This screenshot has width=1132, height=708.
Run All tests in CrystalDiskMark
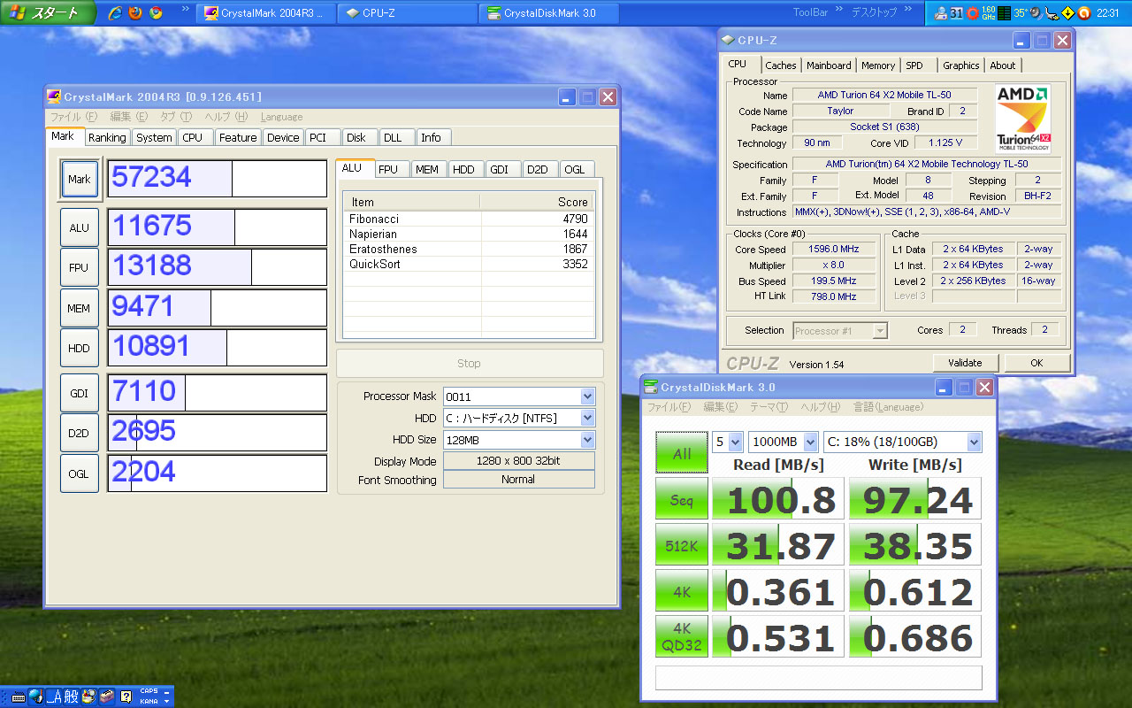coord(682,453)
